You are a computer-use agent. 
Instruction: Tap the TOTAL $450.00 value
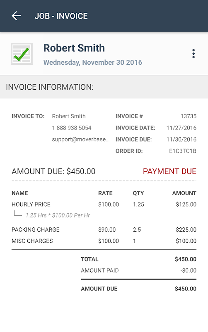point(186,259)
